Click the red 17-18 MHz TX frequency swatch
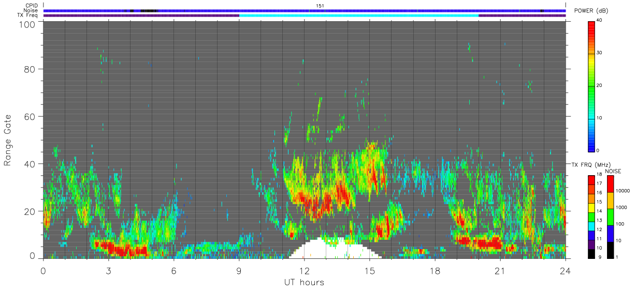The height and width of the screenshot is (293, 636). (x=591, y=180)
